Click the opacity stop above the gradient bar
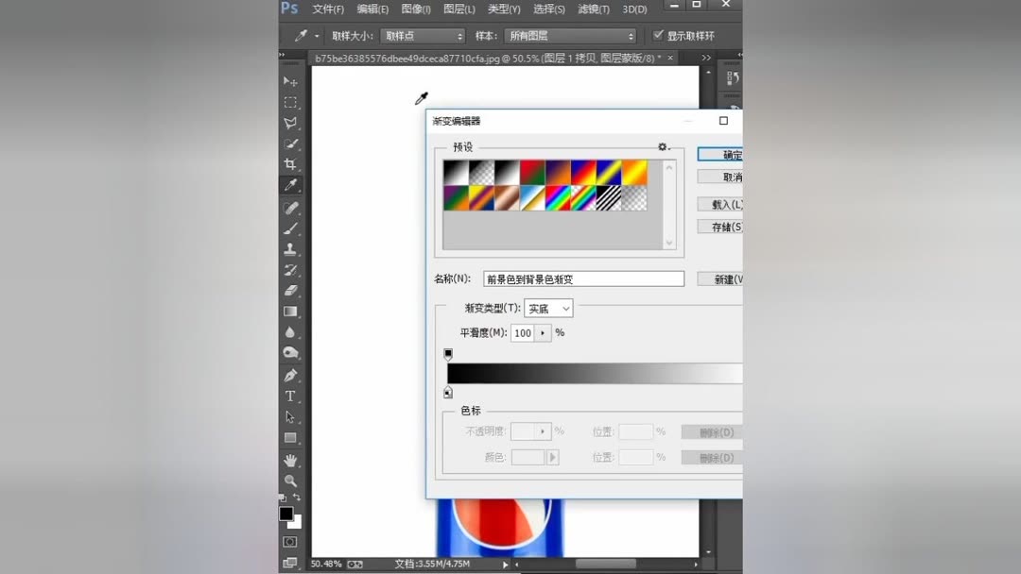This screenshot has height=574, width=1021. [448, 354]
